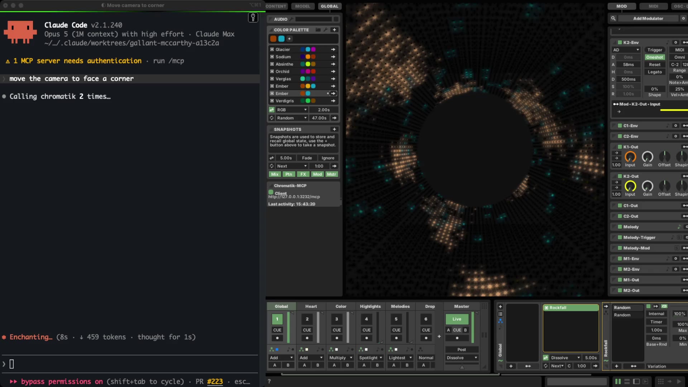The width and height of the screenshot is (688, 387).
Task: Open the clip list view icon
Action: 500,314
